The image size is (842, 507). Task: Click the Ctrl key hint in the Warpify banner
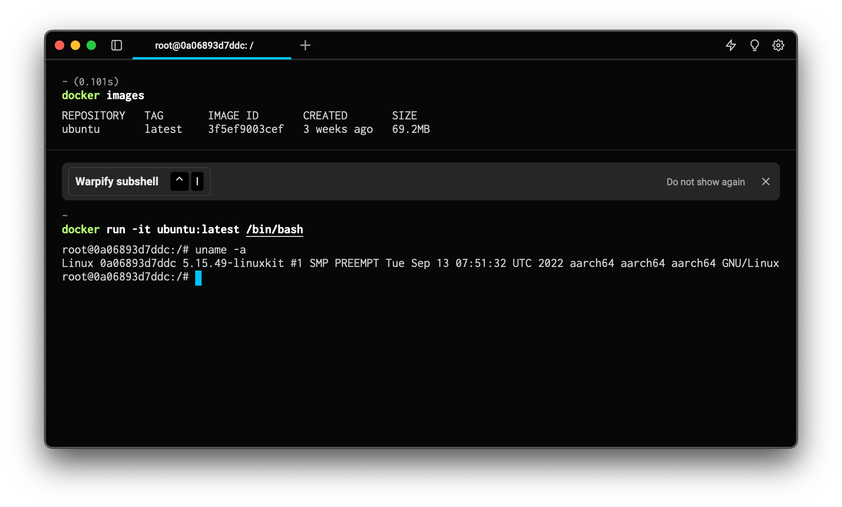(x=179, y=181)
